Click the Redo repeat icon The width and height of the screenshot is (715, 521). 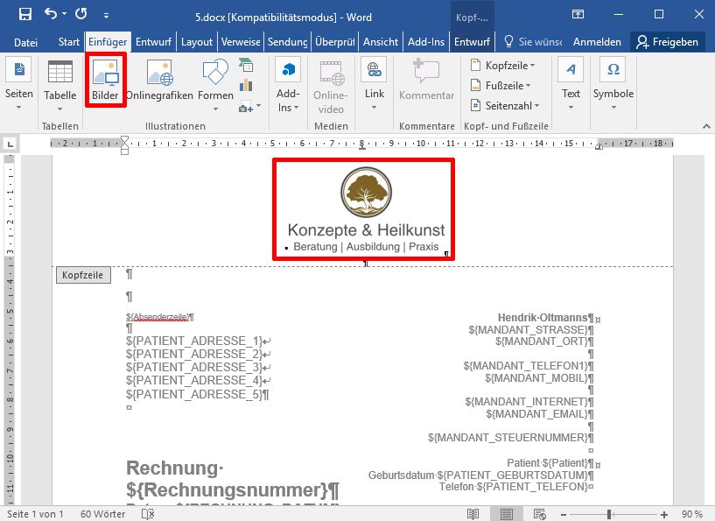(81, 15)
